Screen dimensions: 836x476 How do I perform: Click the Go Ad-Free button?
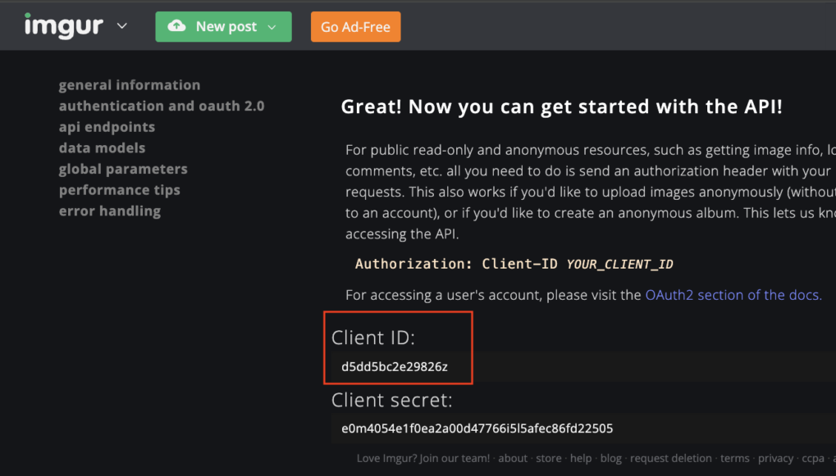pyautogui.click(x=355, y=26)
